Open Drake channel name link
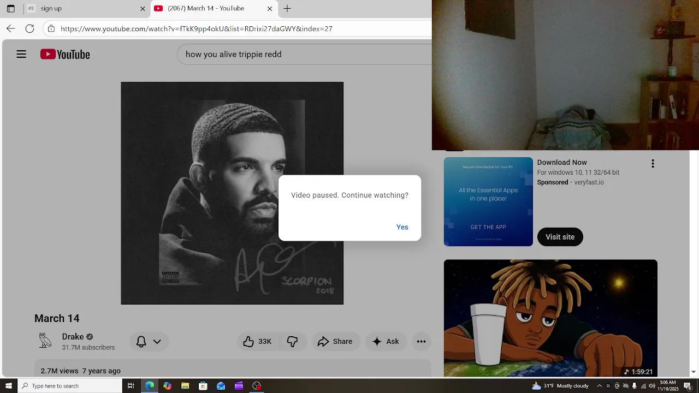 pyautogui.click(x=73, y=337)
